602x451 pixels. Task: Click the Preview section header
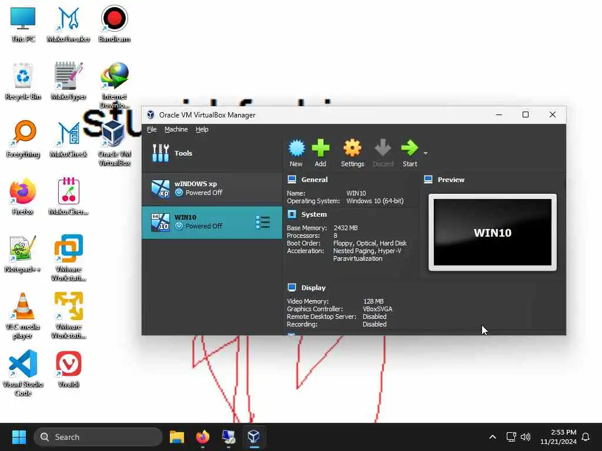(451, 180)
